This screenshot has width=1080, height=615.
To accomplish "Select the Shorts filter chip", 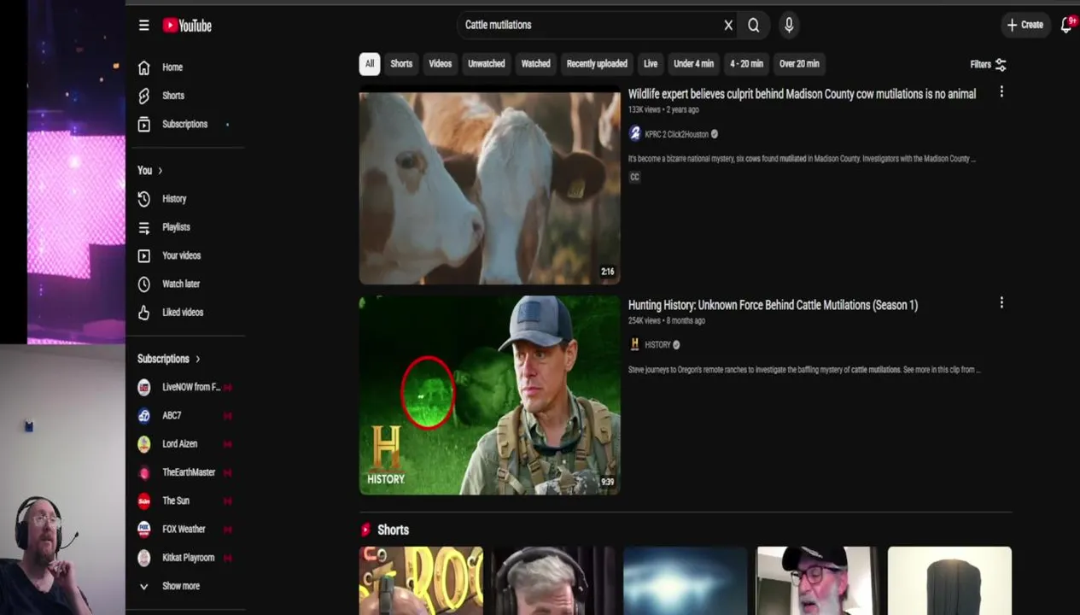I will (401, 64).
